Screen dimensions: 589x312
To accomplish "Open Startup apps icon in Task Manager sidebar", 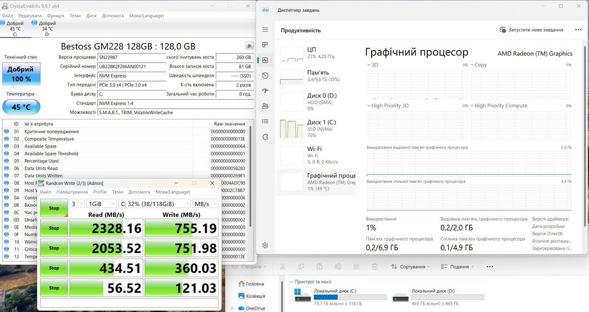I will click(265, 90).
